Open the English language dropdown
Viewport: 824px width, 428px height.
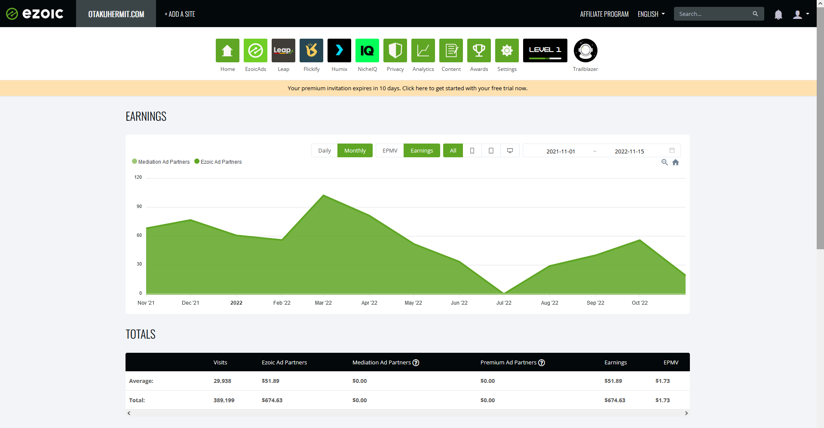coord(651,14)
